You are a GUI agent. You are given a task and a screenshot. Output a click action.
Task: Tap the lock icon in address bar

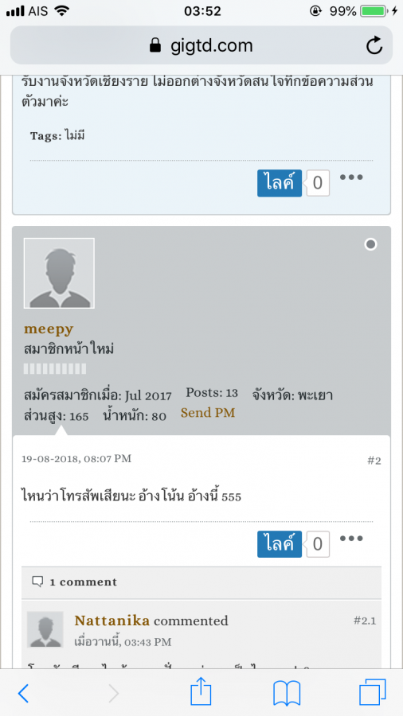tap(155, 45)
